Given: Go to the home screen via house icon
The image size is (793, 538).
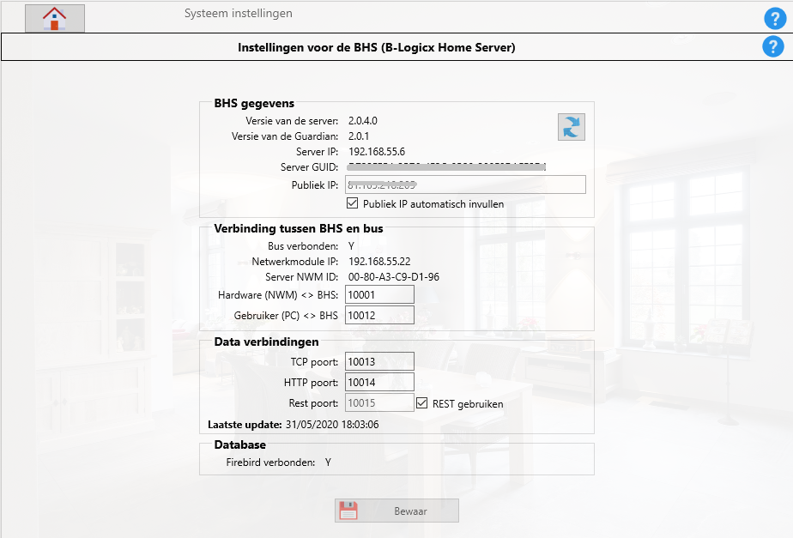Looking at the screenshot, I should 55,19.
